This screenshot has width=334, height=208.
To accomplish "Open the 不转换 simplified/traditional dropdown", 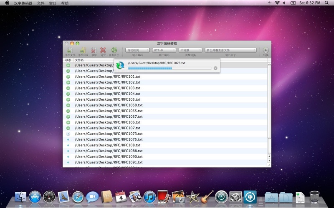I will pyautogui.click(x=190, y=50).
